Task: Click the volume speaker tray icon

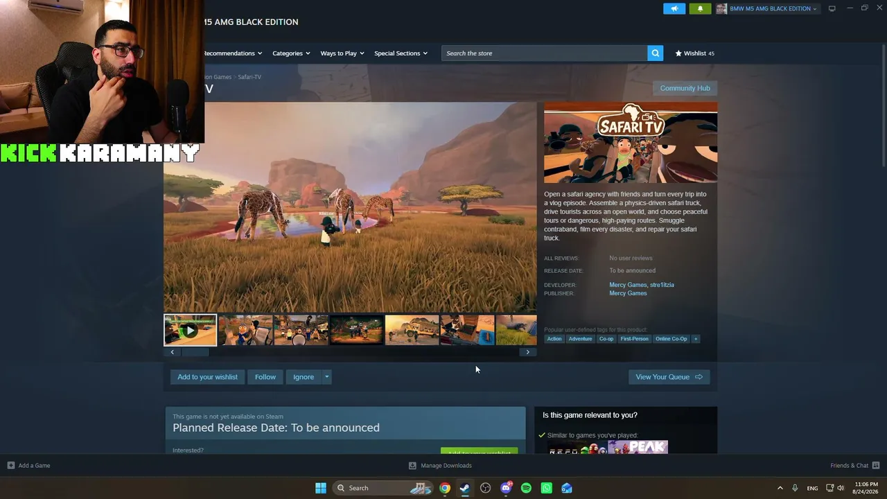Action: tap(841, 488)
